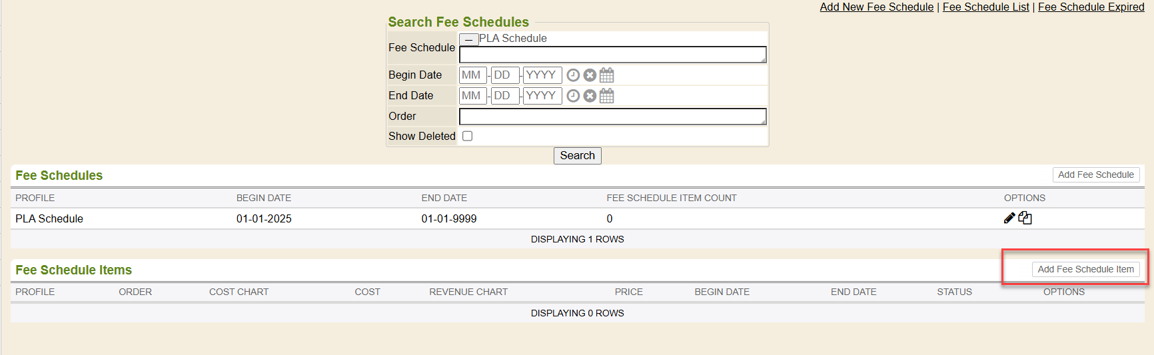Set Begin Date to now via clock icon
The height and width of the screenshot is (355, 1154).
(x=573, y=75)
